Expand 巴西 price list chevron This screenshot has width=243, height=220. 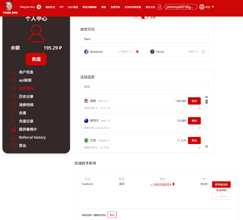click(x=200, y=147)
